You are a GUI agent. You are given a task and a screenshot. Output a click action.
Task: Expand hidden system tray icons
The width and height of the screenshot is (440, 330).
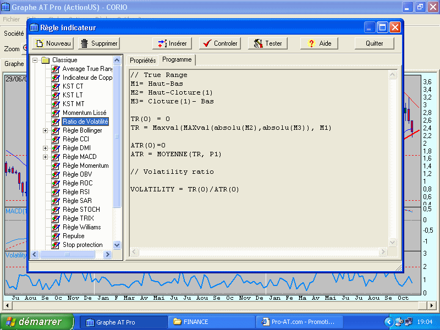tap(389, 322)
